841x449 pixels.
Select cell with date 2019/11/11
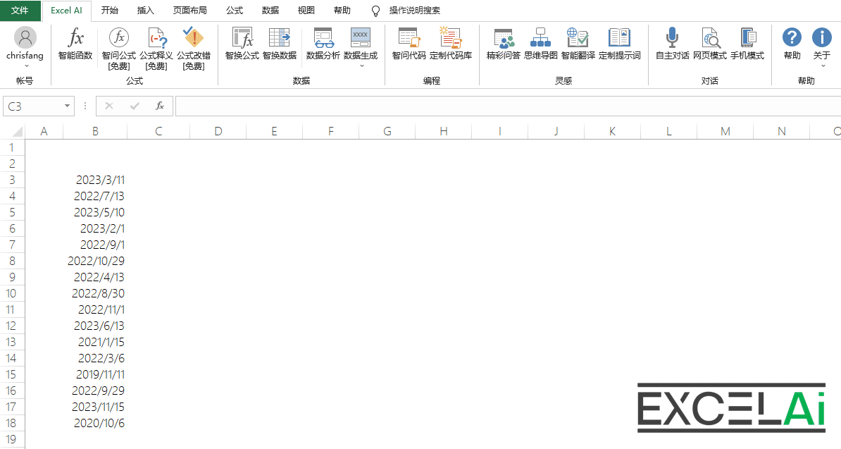pos(95,374)
